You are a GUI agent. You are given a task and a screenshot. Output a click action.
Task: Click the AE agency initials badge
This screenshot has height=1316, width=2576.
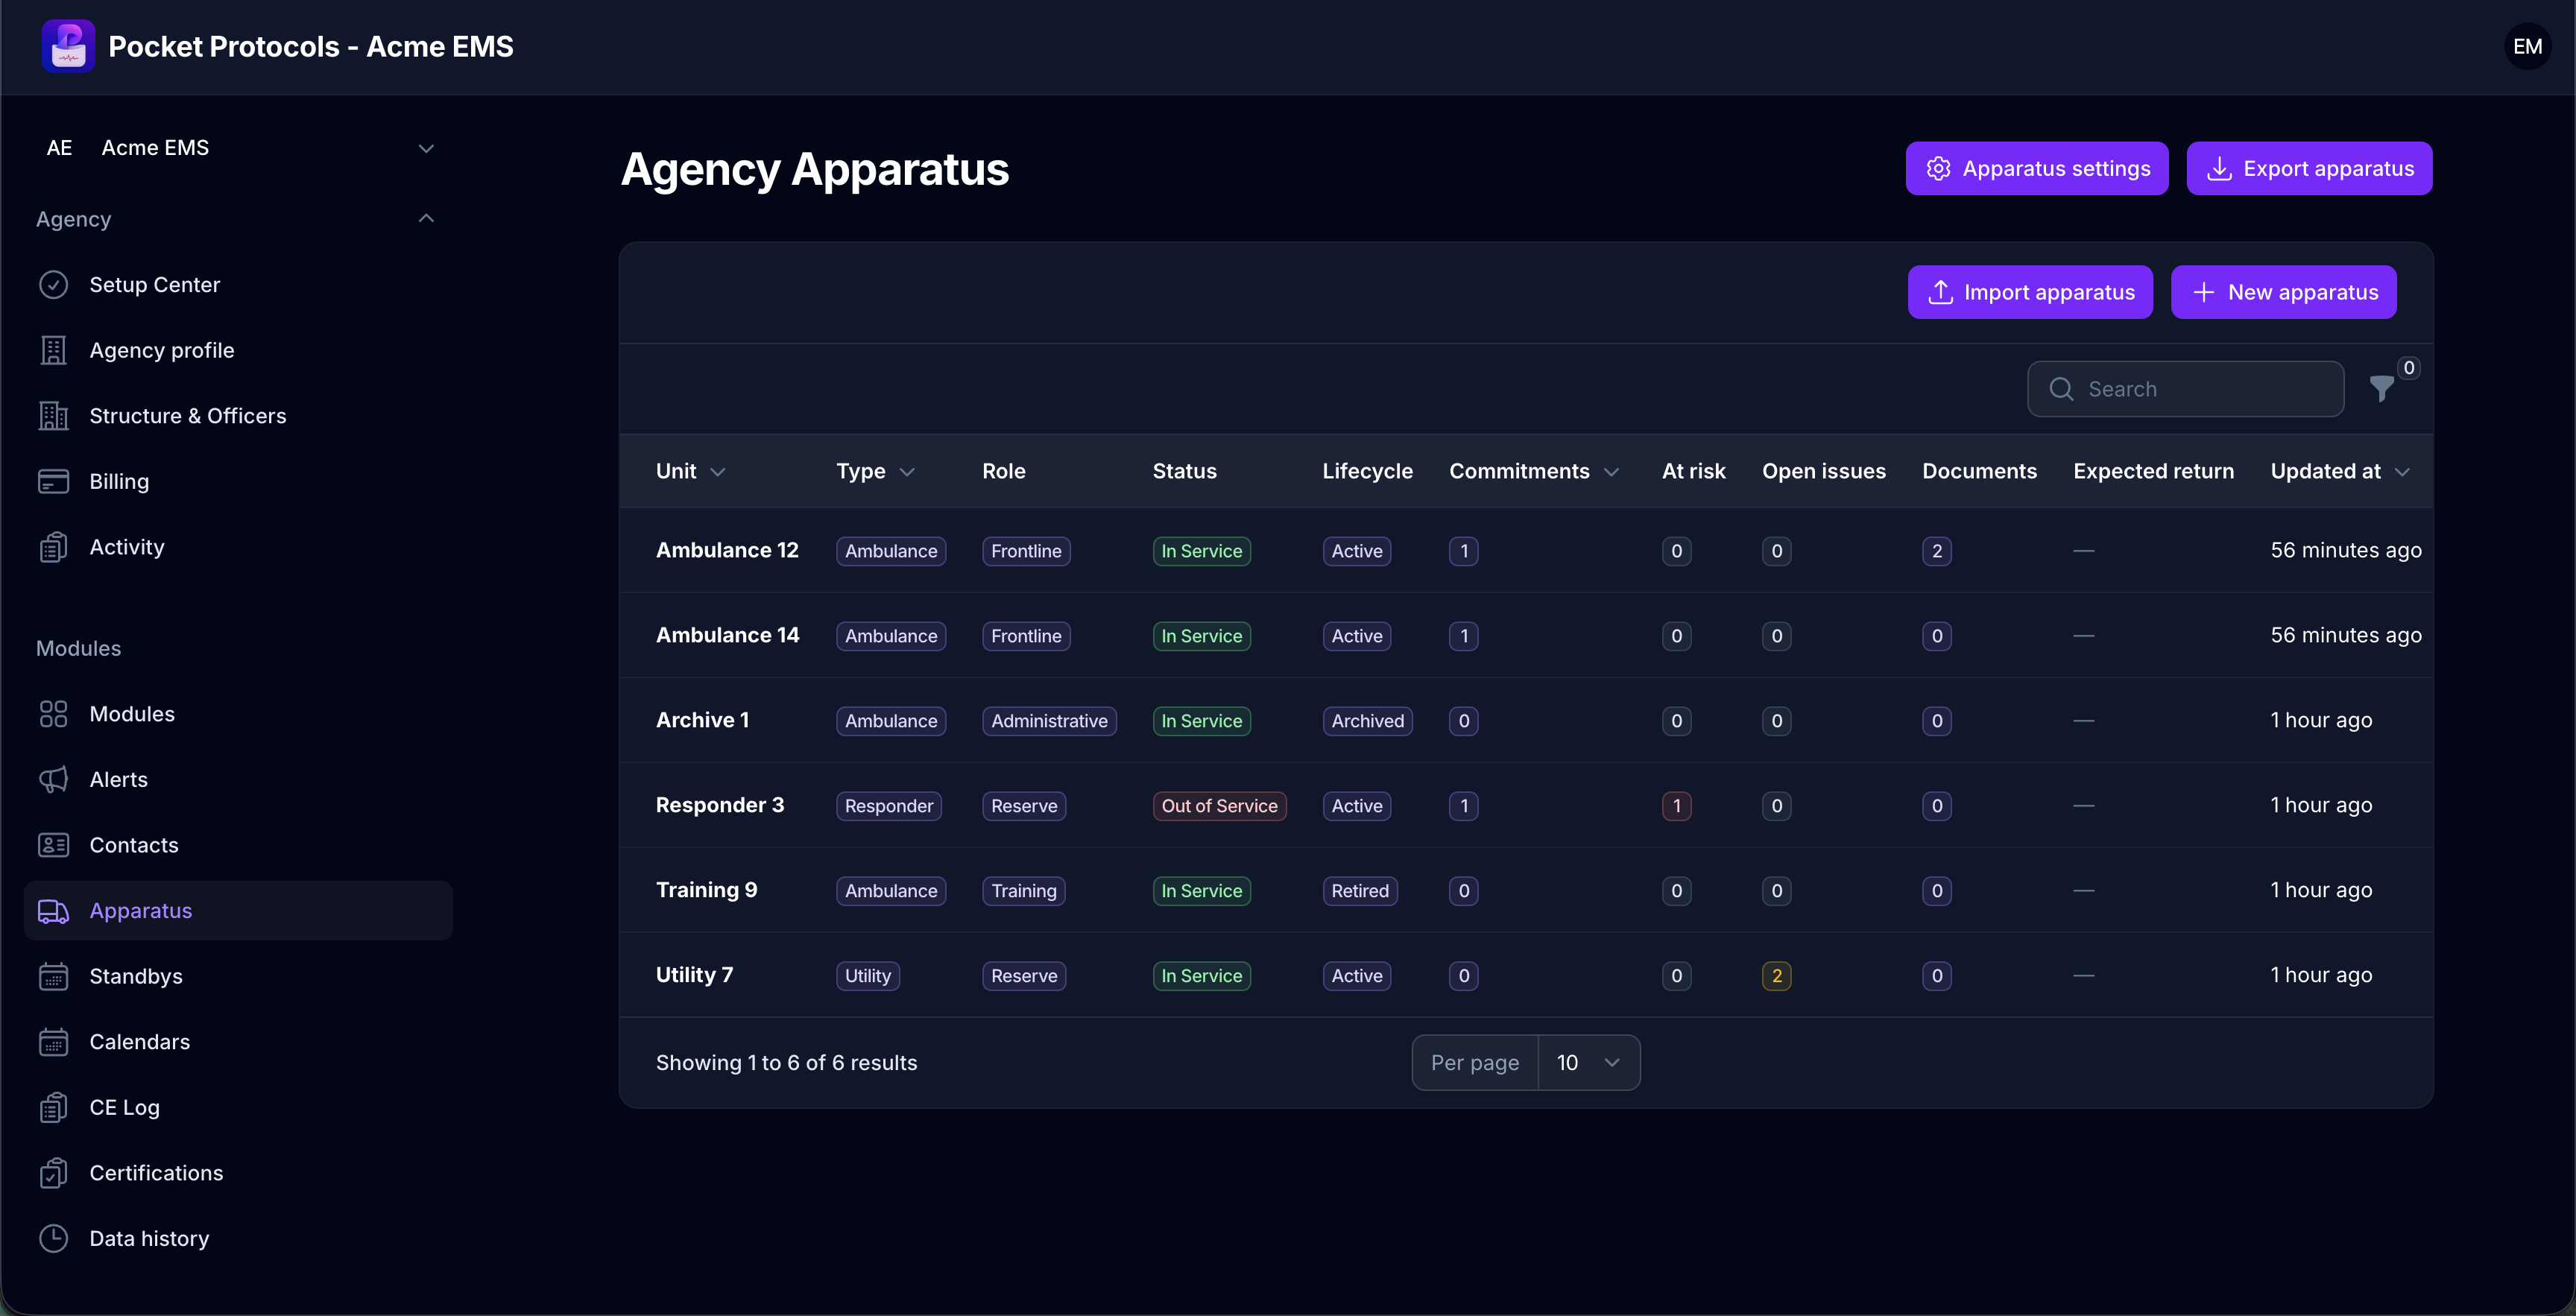59,148
